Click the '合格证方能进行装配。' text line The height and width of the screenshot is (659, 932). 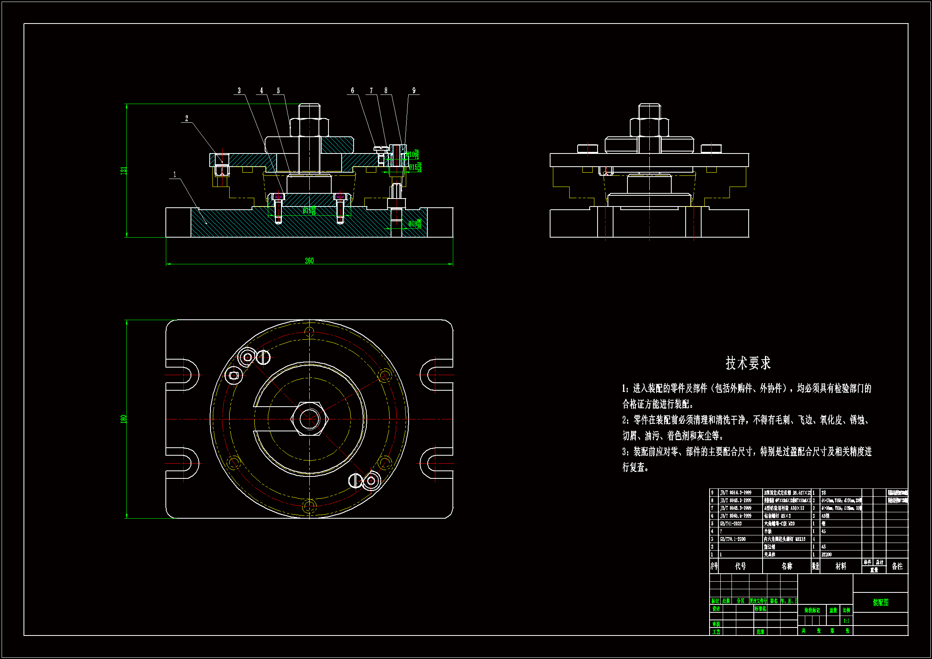pos(658,404)
